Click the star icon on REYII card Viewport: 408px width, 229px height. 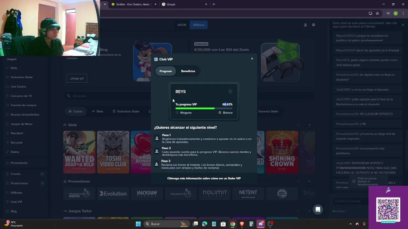[x=230, y=92]
